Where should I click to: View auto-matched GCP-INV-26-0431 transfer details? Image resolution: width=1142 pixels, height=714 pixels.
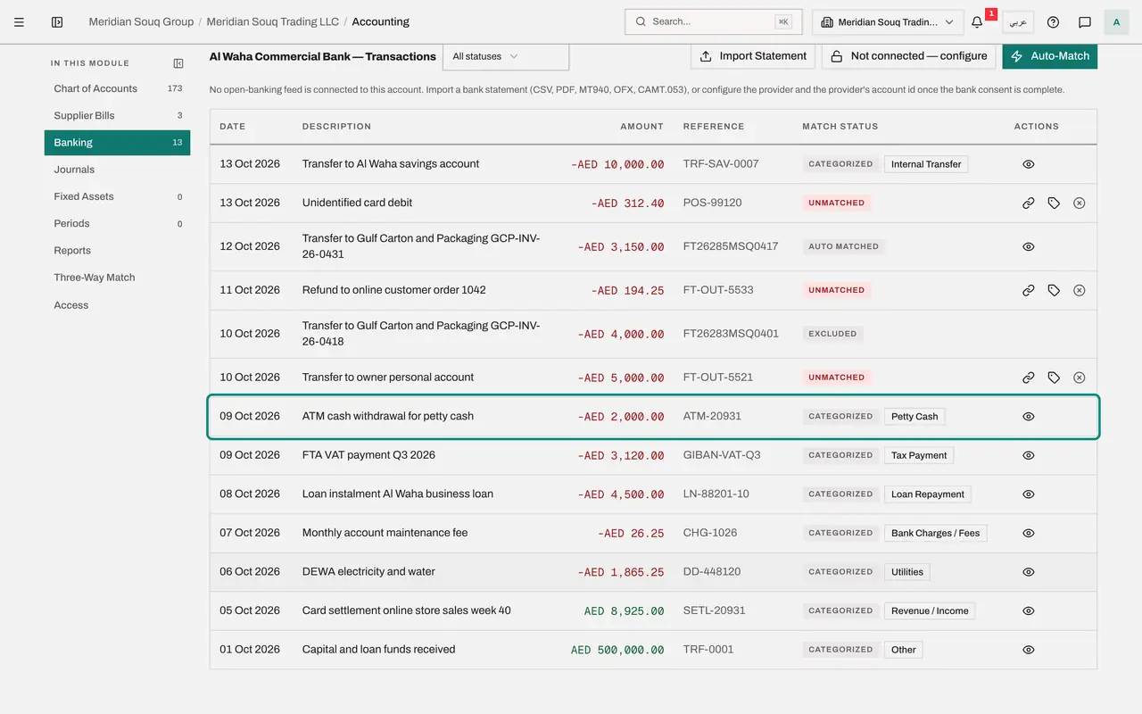tap(1029, 246)
